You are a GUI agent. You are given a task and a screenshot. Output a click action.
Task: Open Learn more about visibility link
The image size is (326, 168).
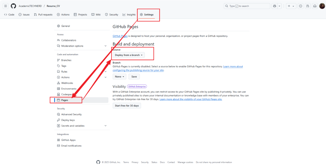pyautogui.click(x=191, y=99)
